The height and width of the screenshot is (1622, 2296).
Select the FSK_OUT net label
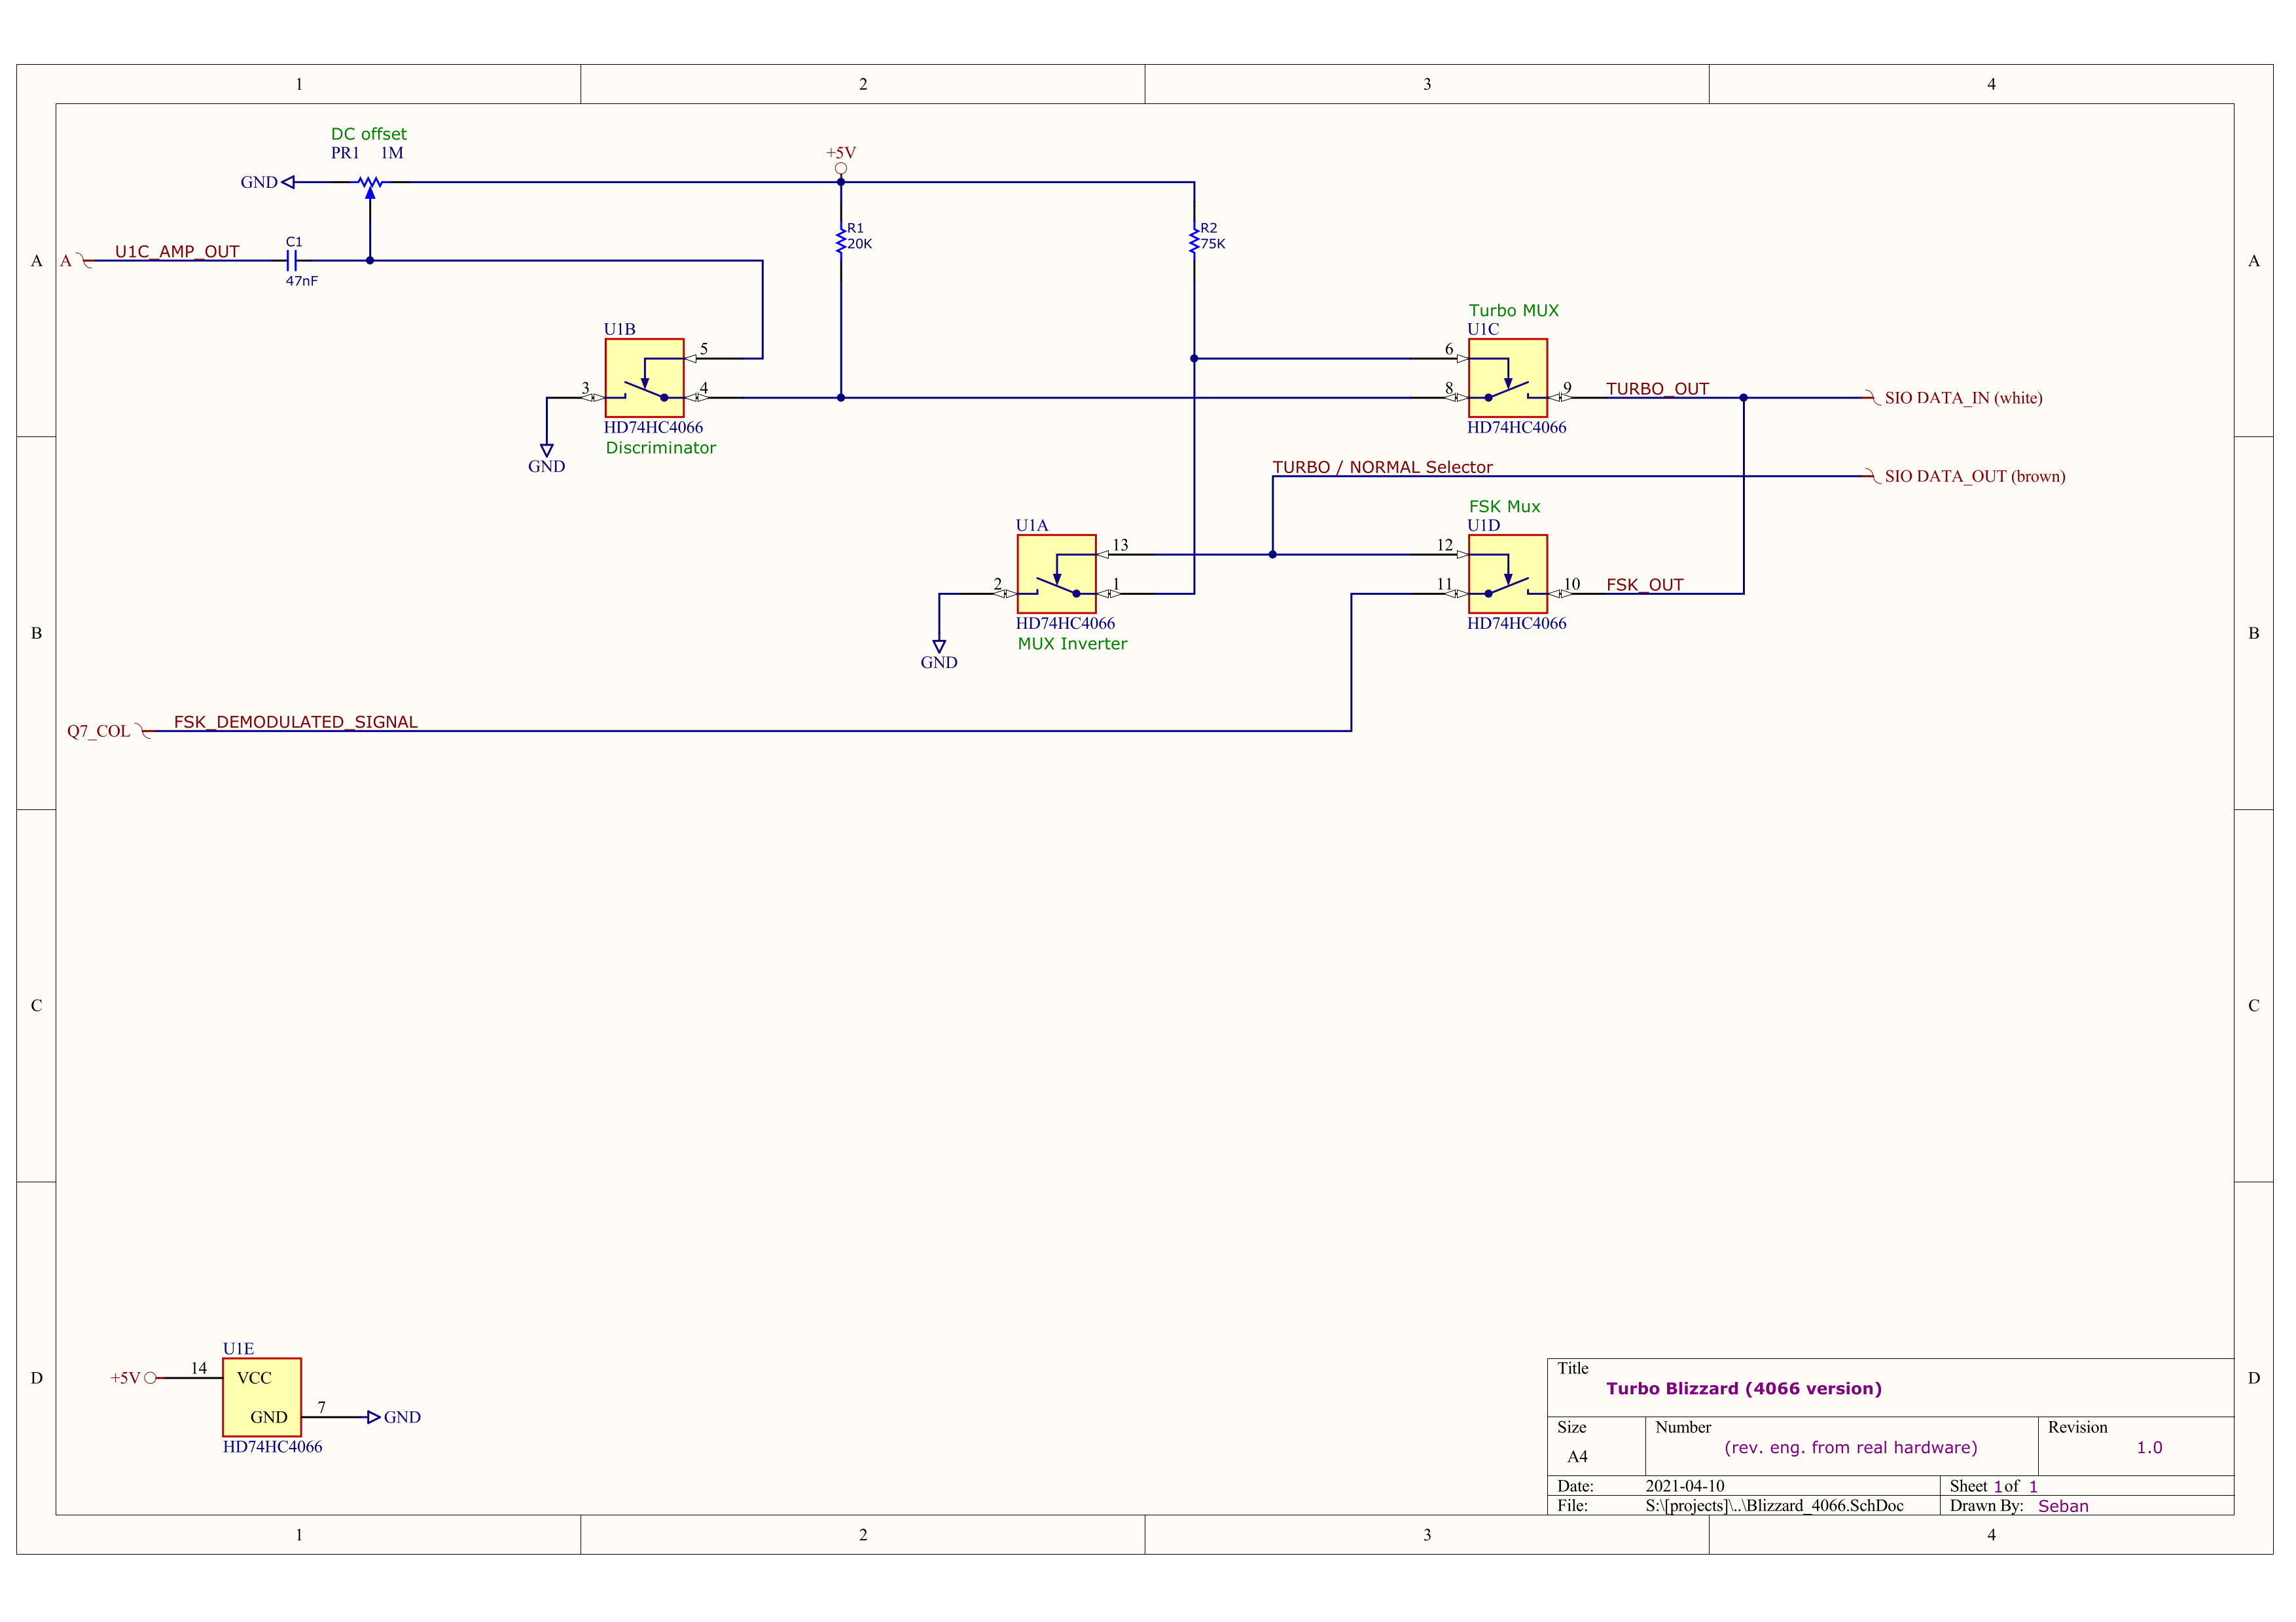[x=1645, y=585]
